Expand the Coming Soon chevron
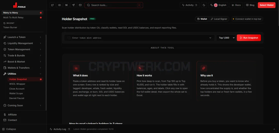The image size is (279, 133). click(41, 105)
